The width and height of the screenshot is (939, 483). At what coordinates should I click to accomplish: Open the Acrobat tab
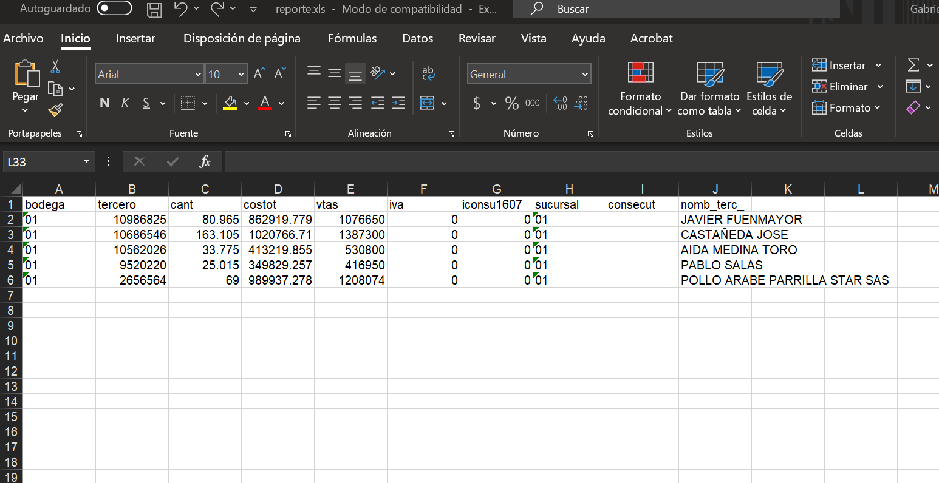(x=651, y=38)
